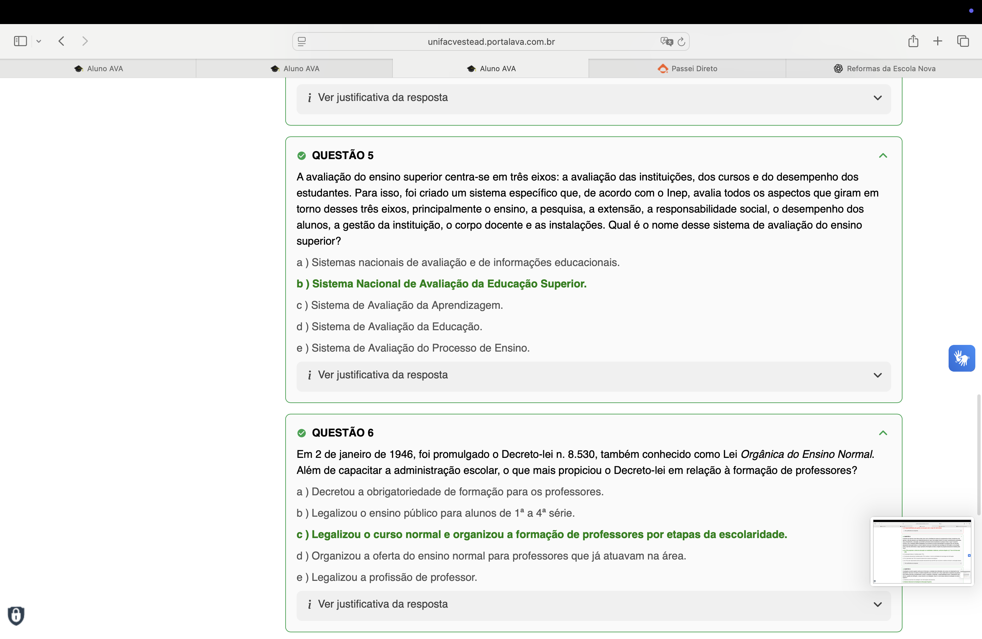
Task: Go back to the previous page
Action: 61,41
